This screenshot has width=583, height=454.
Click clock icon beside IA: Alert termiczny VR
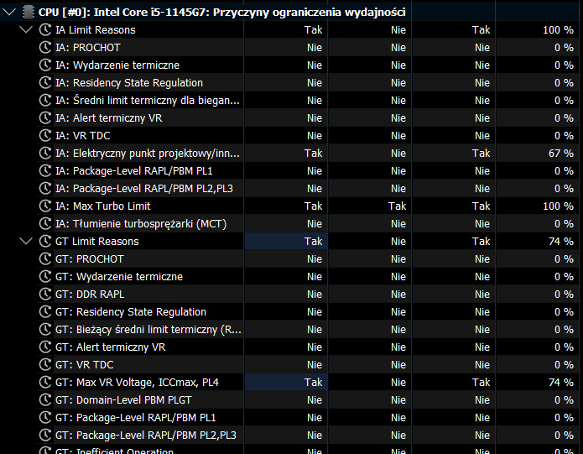pyautogui.click(x=45, y=117)
